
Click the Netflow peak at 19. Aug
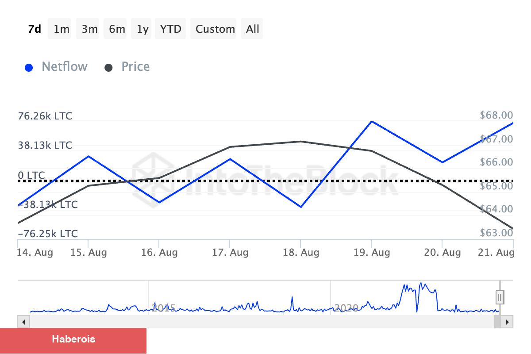pos(371,121)
